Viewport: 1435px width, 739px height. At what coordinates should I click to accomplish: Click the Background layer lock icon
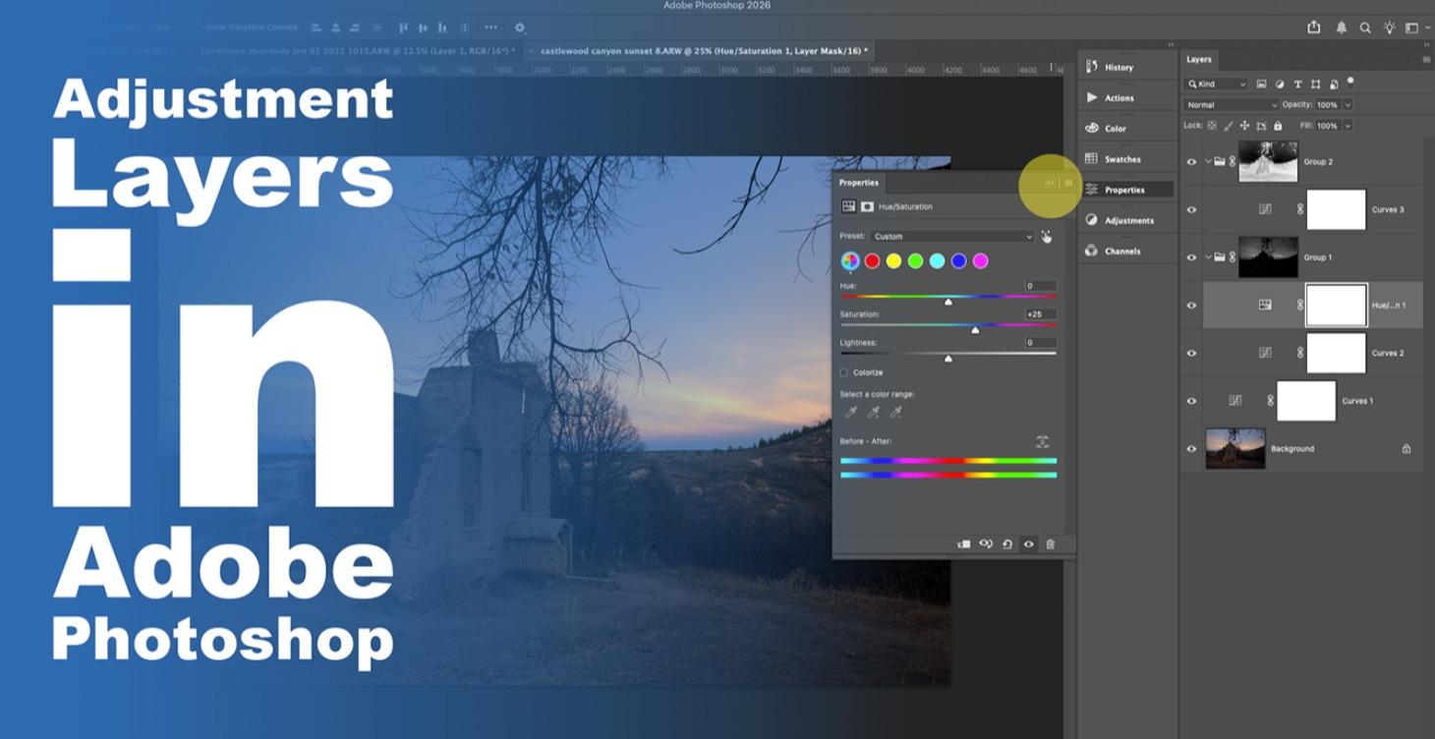point(1406,449)
